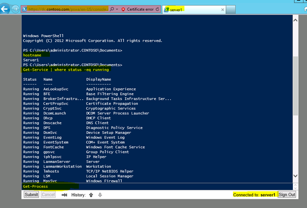Click 'Windows Font Cache Service' text
Image resolution: width=307 pixels, height=208 pixels.
click(115, 147)
